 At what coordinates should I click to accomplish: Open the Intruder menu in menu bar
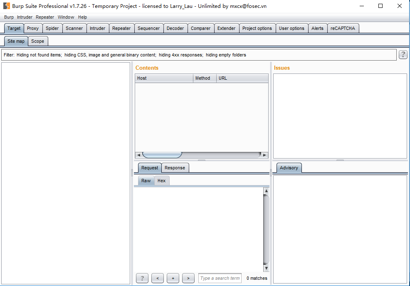(25, 17)
